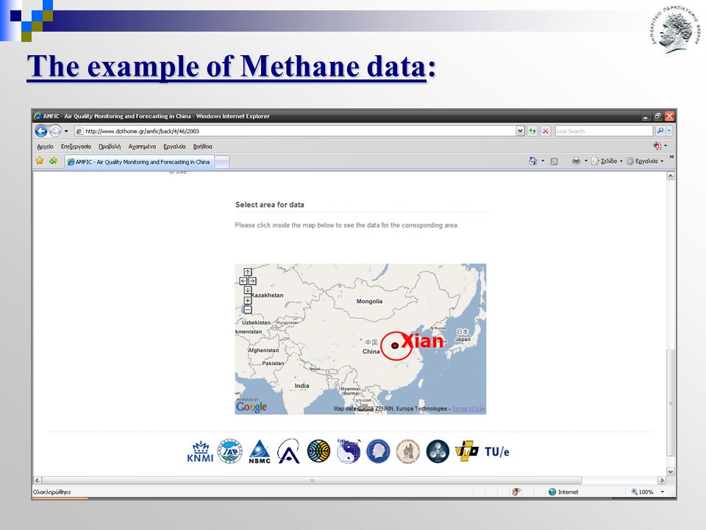The width and height of the screenshot is (706, 530).
Task: Expand the zoom level dropdown arrow
Action: click(x=663, y=492)
